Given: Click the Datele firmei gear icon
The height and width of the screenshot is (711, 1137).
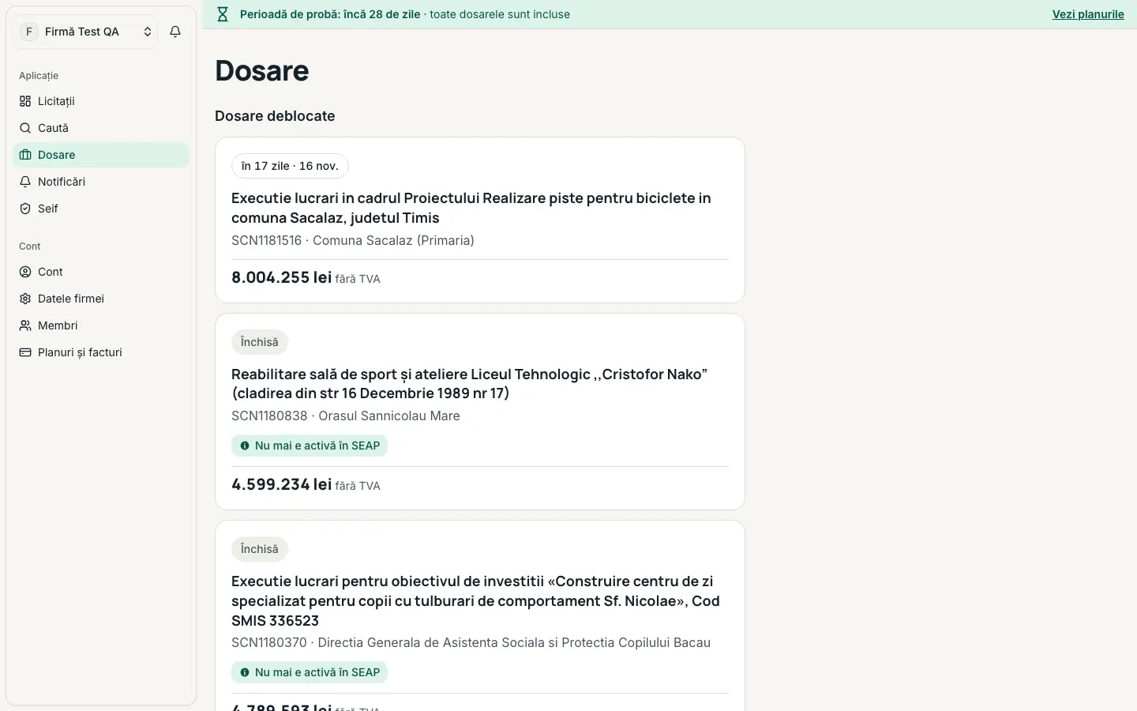Looking at the screenshot, I should pyautogui.click(x=25, y=299).
